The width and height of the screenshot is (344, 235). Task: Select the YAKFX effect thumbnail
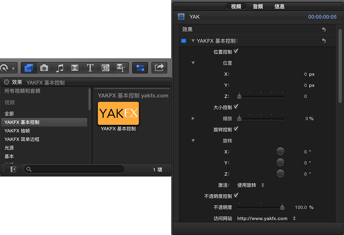(x=118, y=113)
